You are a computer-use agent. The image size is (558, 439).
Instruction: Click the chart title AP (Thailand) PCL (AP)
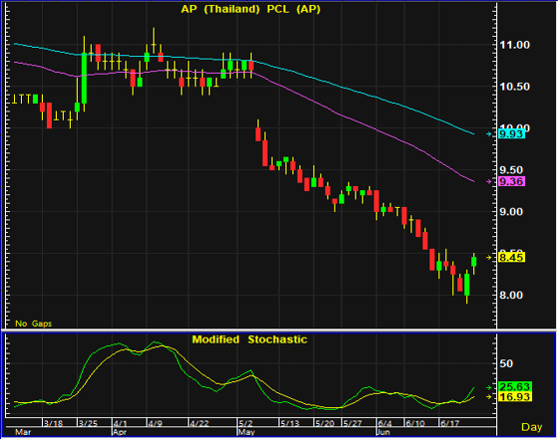pyautogui.click(x=250, y=9)
